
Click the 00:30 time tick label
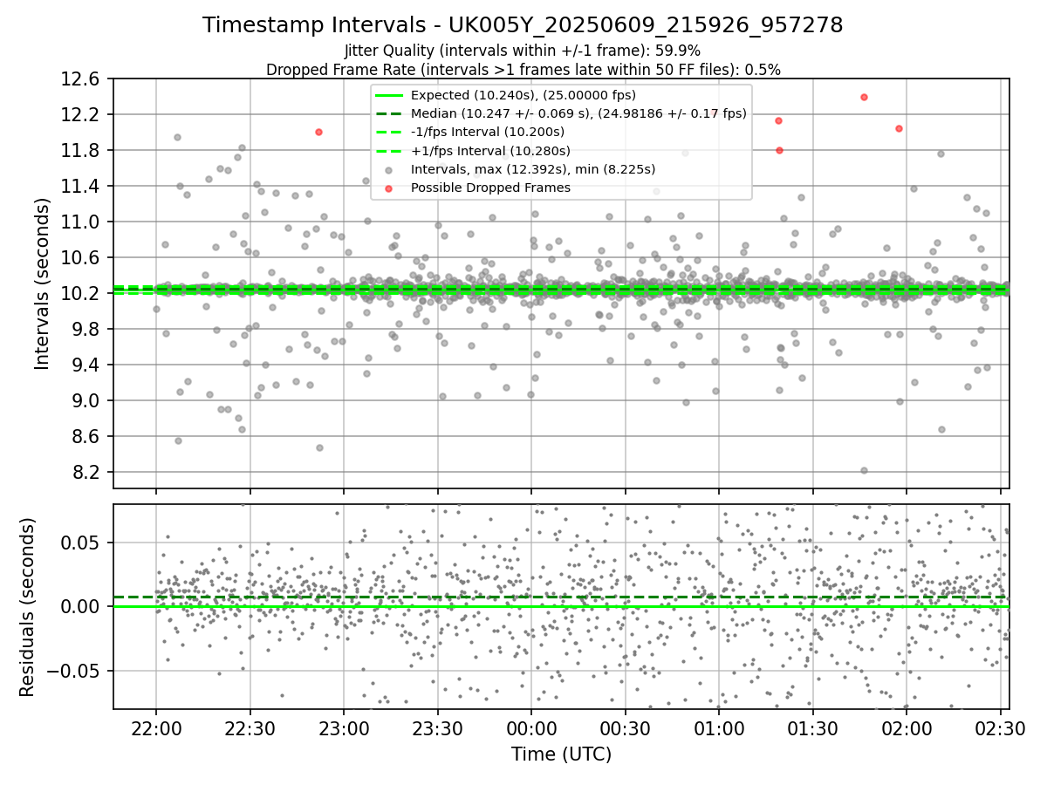click(x=625, y=728)
